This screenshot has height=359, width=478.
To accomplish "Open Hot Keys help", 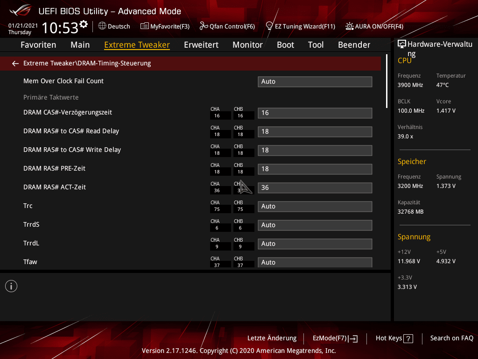I will coord(394,338).
